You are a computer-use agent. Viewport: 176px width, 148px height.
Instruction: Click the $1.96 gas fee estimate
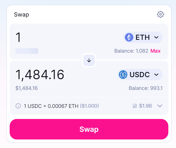coord(145,106)
